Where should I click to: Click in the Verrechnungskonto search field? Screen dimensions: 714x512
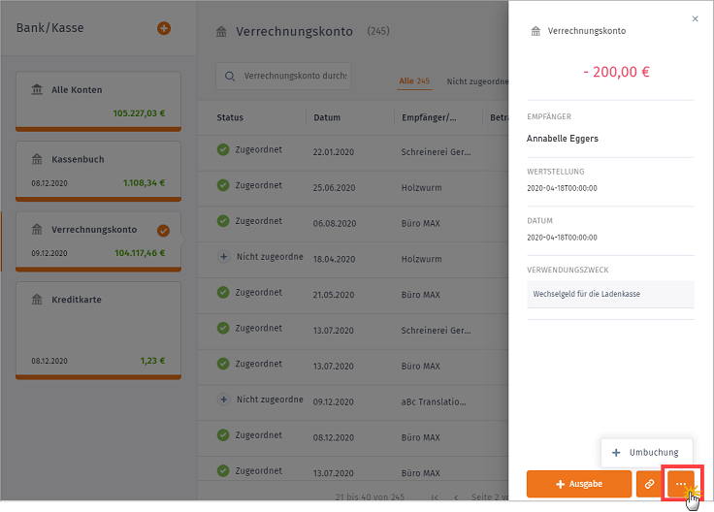[283, 76]
